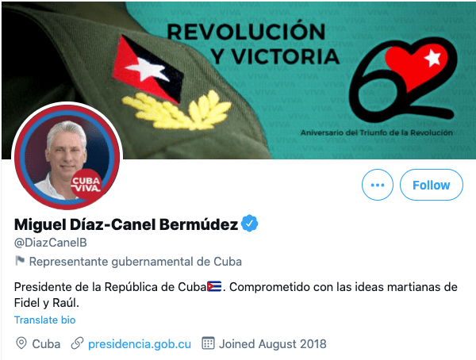Click the calendar joined icon
Screen dimensions: 476x360
tap(208, 343)
